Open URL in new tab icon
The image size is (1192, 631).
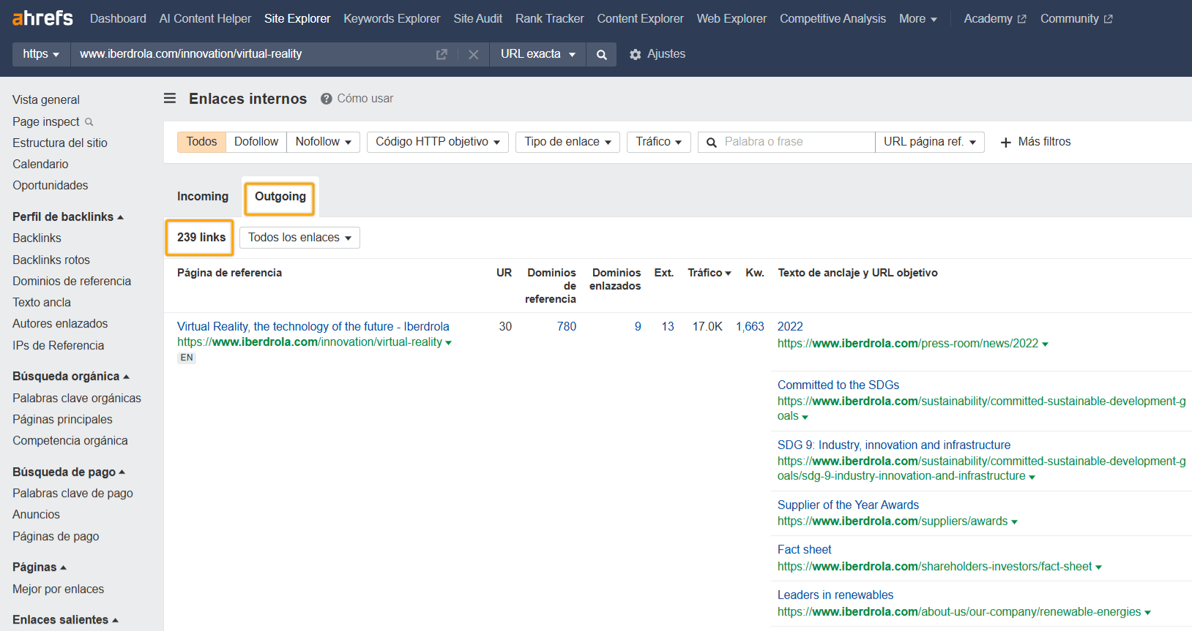[442, 54]
